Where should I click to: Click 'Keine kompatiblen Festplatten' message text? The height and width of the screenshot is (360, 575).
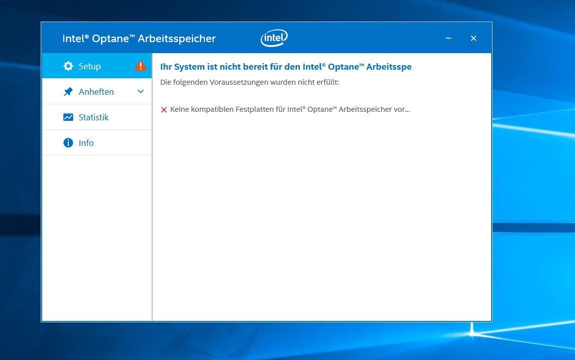[290, 109]
